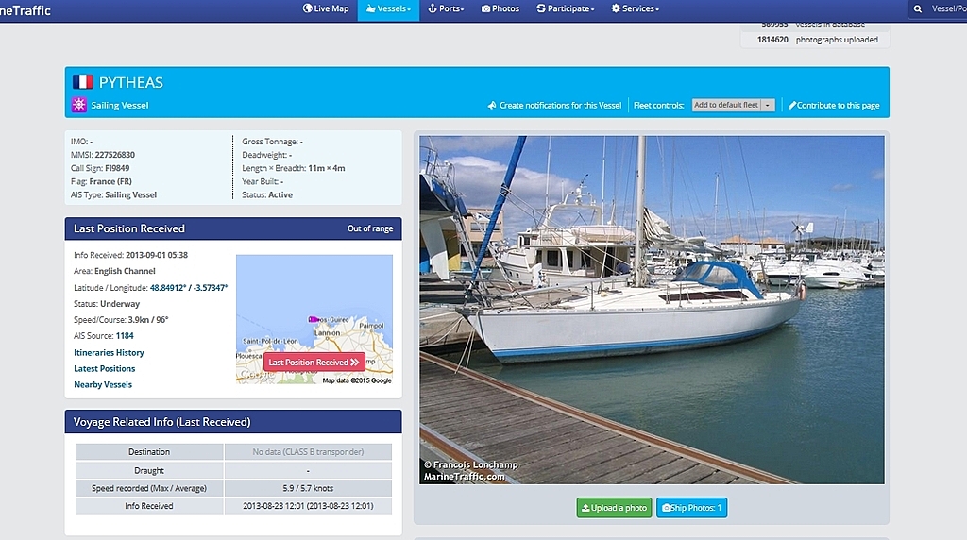Image resolution: width=967 pixels, height=540 pixels.
Task: Click the Flag France (FR) value
Action: (x=110, y=182)
